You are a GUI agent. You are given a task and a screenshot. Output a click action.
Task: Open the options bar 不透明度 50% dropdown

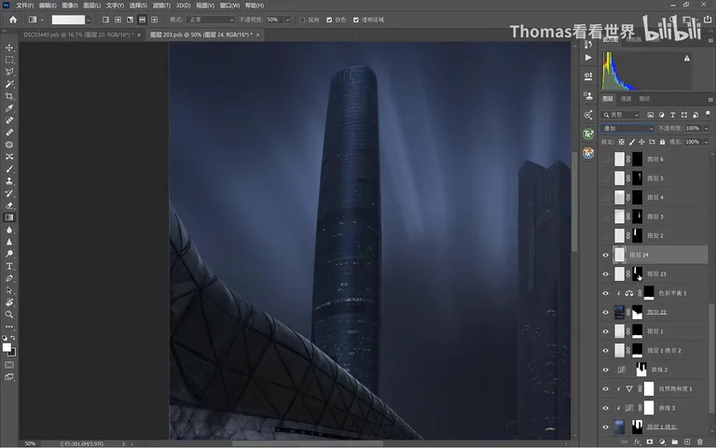point(288,20)
